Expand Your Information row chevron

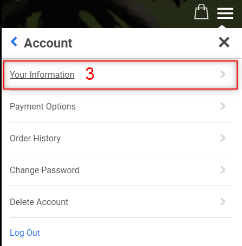tap(223, 74)
